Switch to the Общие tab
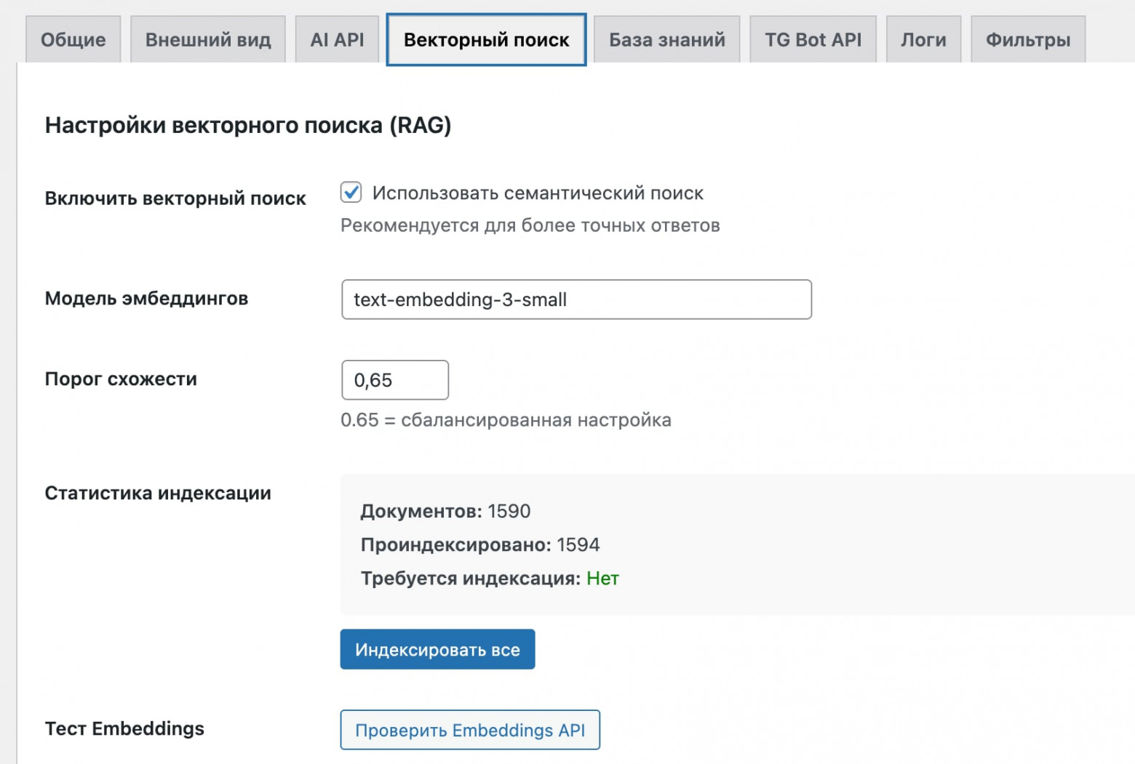1135x764 pixels. click(72, 39)
